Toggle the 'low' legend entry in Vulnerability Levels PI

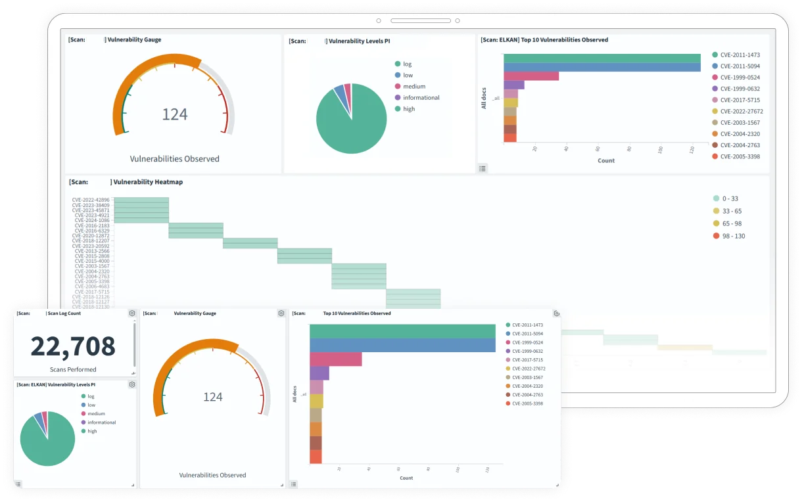click(x=408, y=75)
